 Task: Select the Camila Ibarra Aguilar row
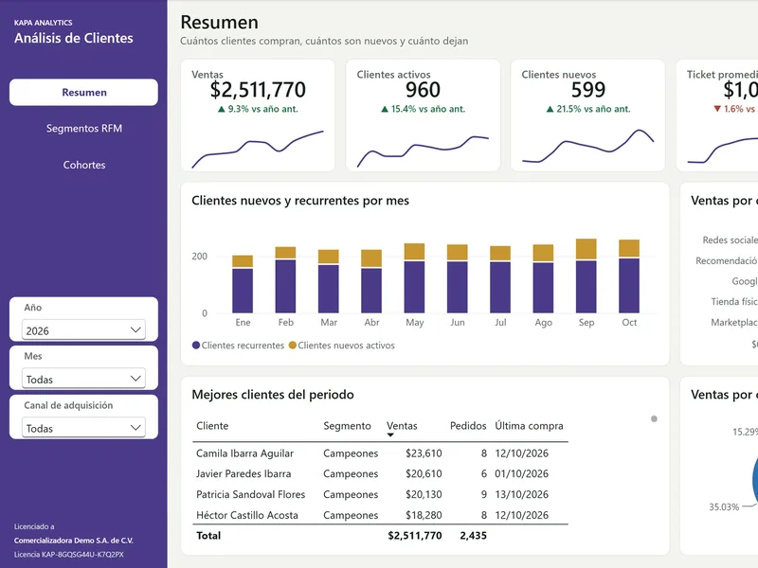tap(380, 453)
